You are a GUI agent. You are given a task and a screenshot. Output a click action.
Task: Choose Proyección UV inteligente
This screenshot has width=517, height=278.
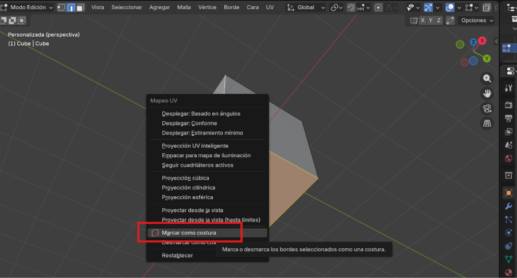pyautogui.click(x=207, y=145)
